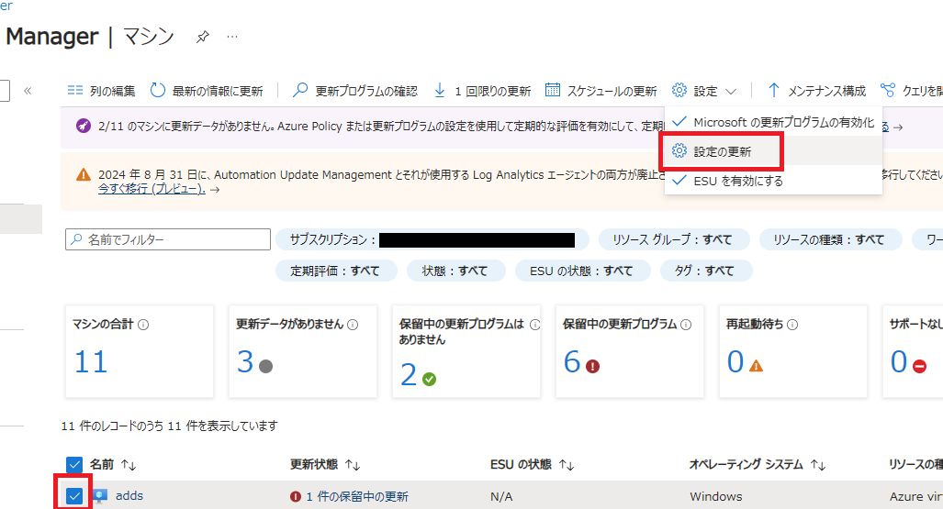Click info icon beside 再起動待ち

[x=792, y=325]
